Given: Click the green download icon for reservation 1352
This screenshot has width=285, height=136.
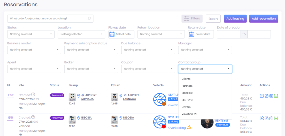Looking at the screenshot, I should click(276, 96).
